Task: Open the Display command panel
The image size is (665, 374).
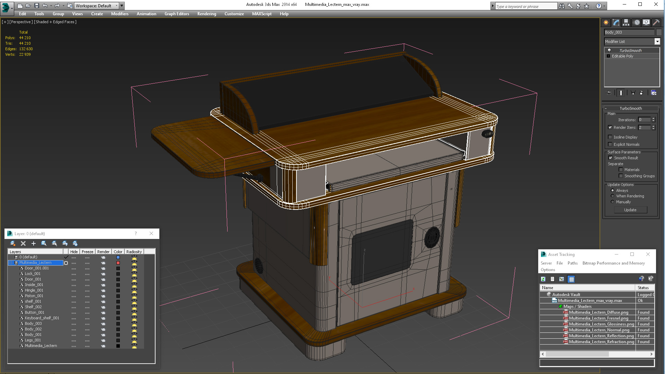Action: (x=646, y=23)
